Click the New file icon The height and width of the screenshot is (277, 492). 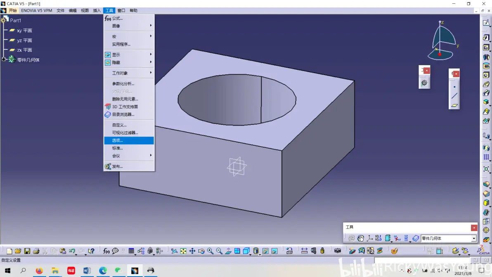(x=9, y=251)
